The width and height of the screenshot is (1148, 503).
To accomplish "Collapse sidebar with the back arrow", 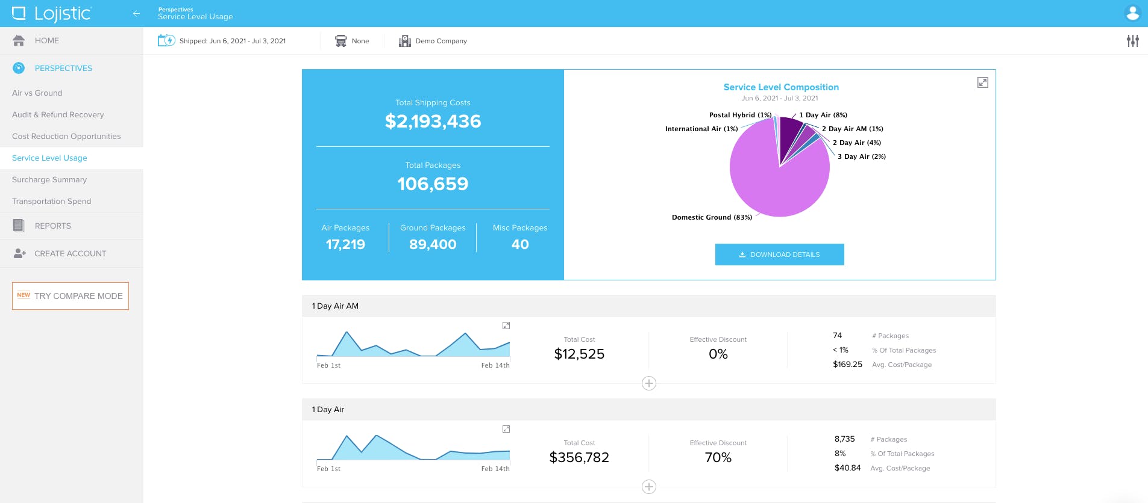I will (x=136, y=13).
